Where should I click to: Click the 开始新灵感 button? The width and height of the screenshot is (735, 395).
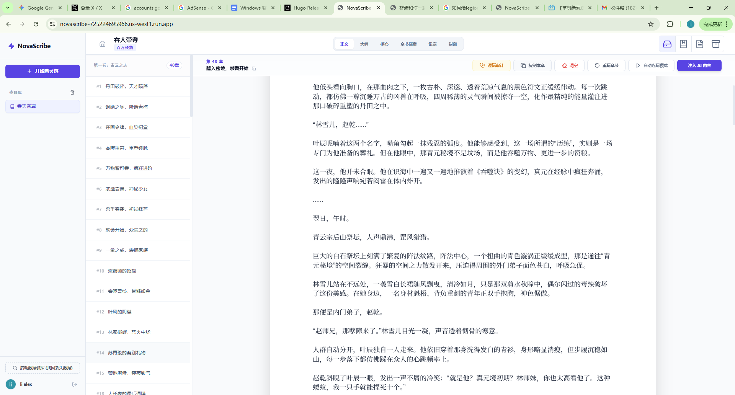(x=42, y=71)
